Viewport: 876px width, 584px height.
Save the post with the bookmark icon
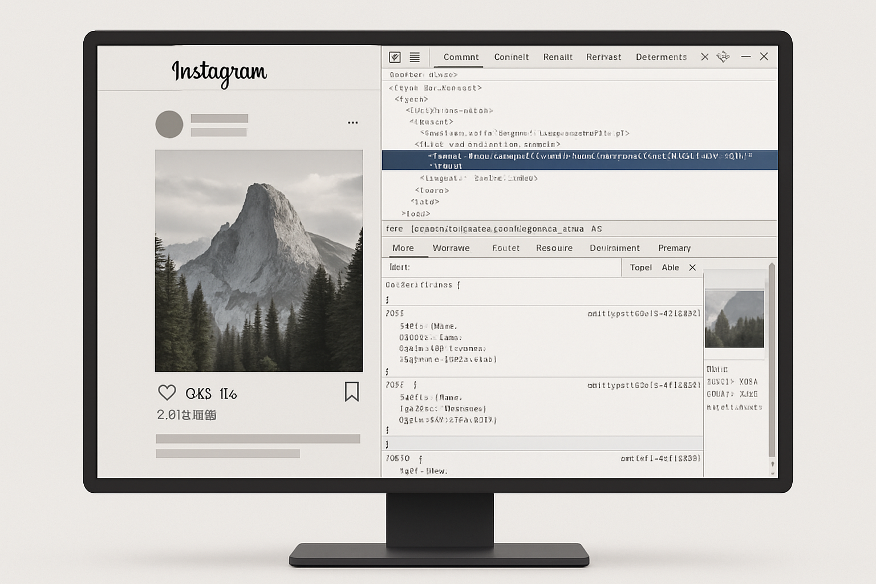pyautogui.click(x=352, y=392)
